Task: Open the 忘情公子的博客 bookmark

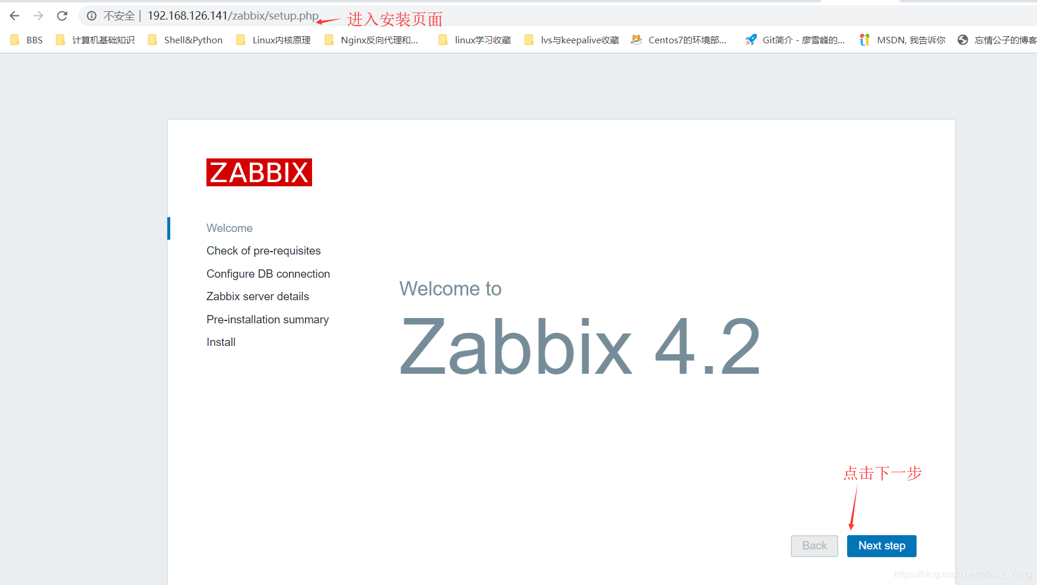Action: point(997,40)
